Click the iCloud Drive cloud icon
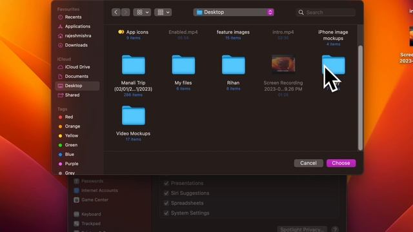Viewport: 413px width, 232px height. (60, 67)
